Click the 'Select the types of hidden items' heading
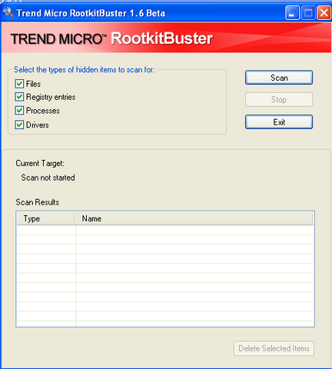 click(84, 70)
